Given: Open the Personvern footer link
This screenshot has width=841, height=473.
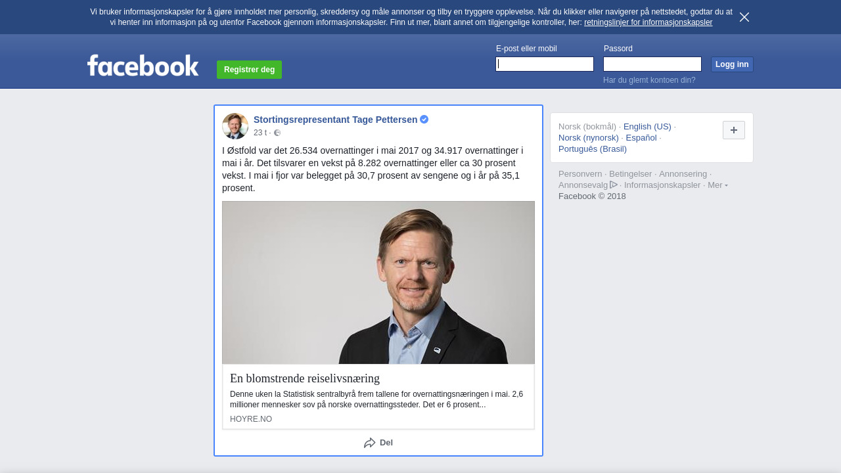Looking at the screenshot, I should pyautogui.click(x=580, y=173).
